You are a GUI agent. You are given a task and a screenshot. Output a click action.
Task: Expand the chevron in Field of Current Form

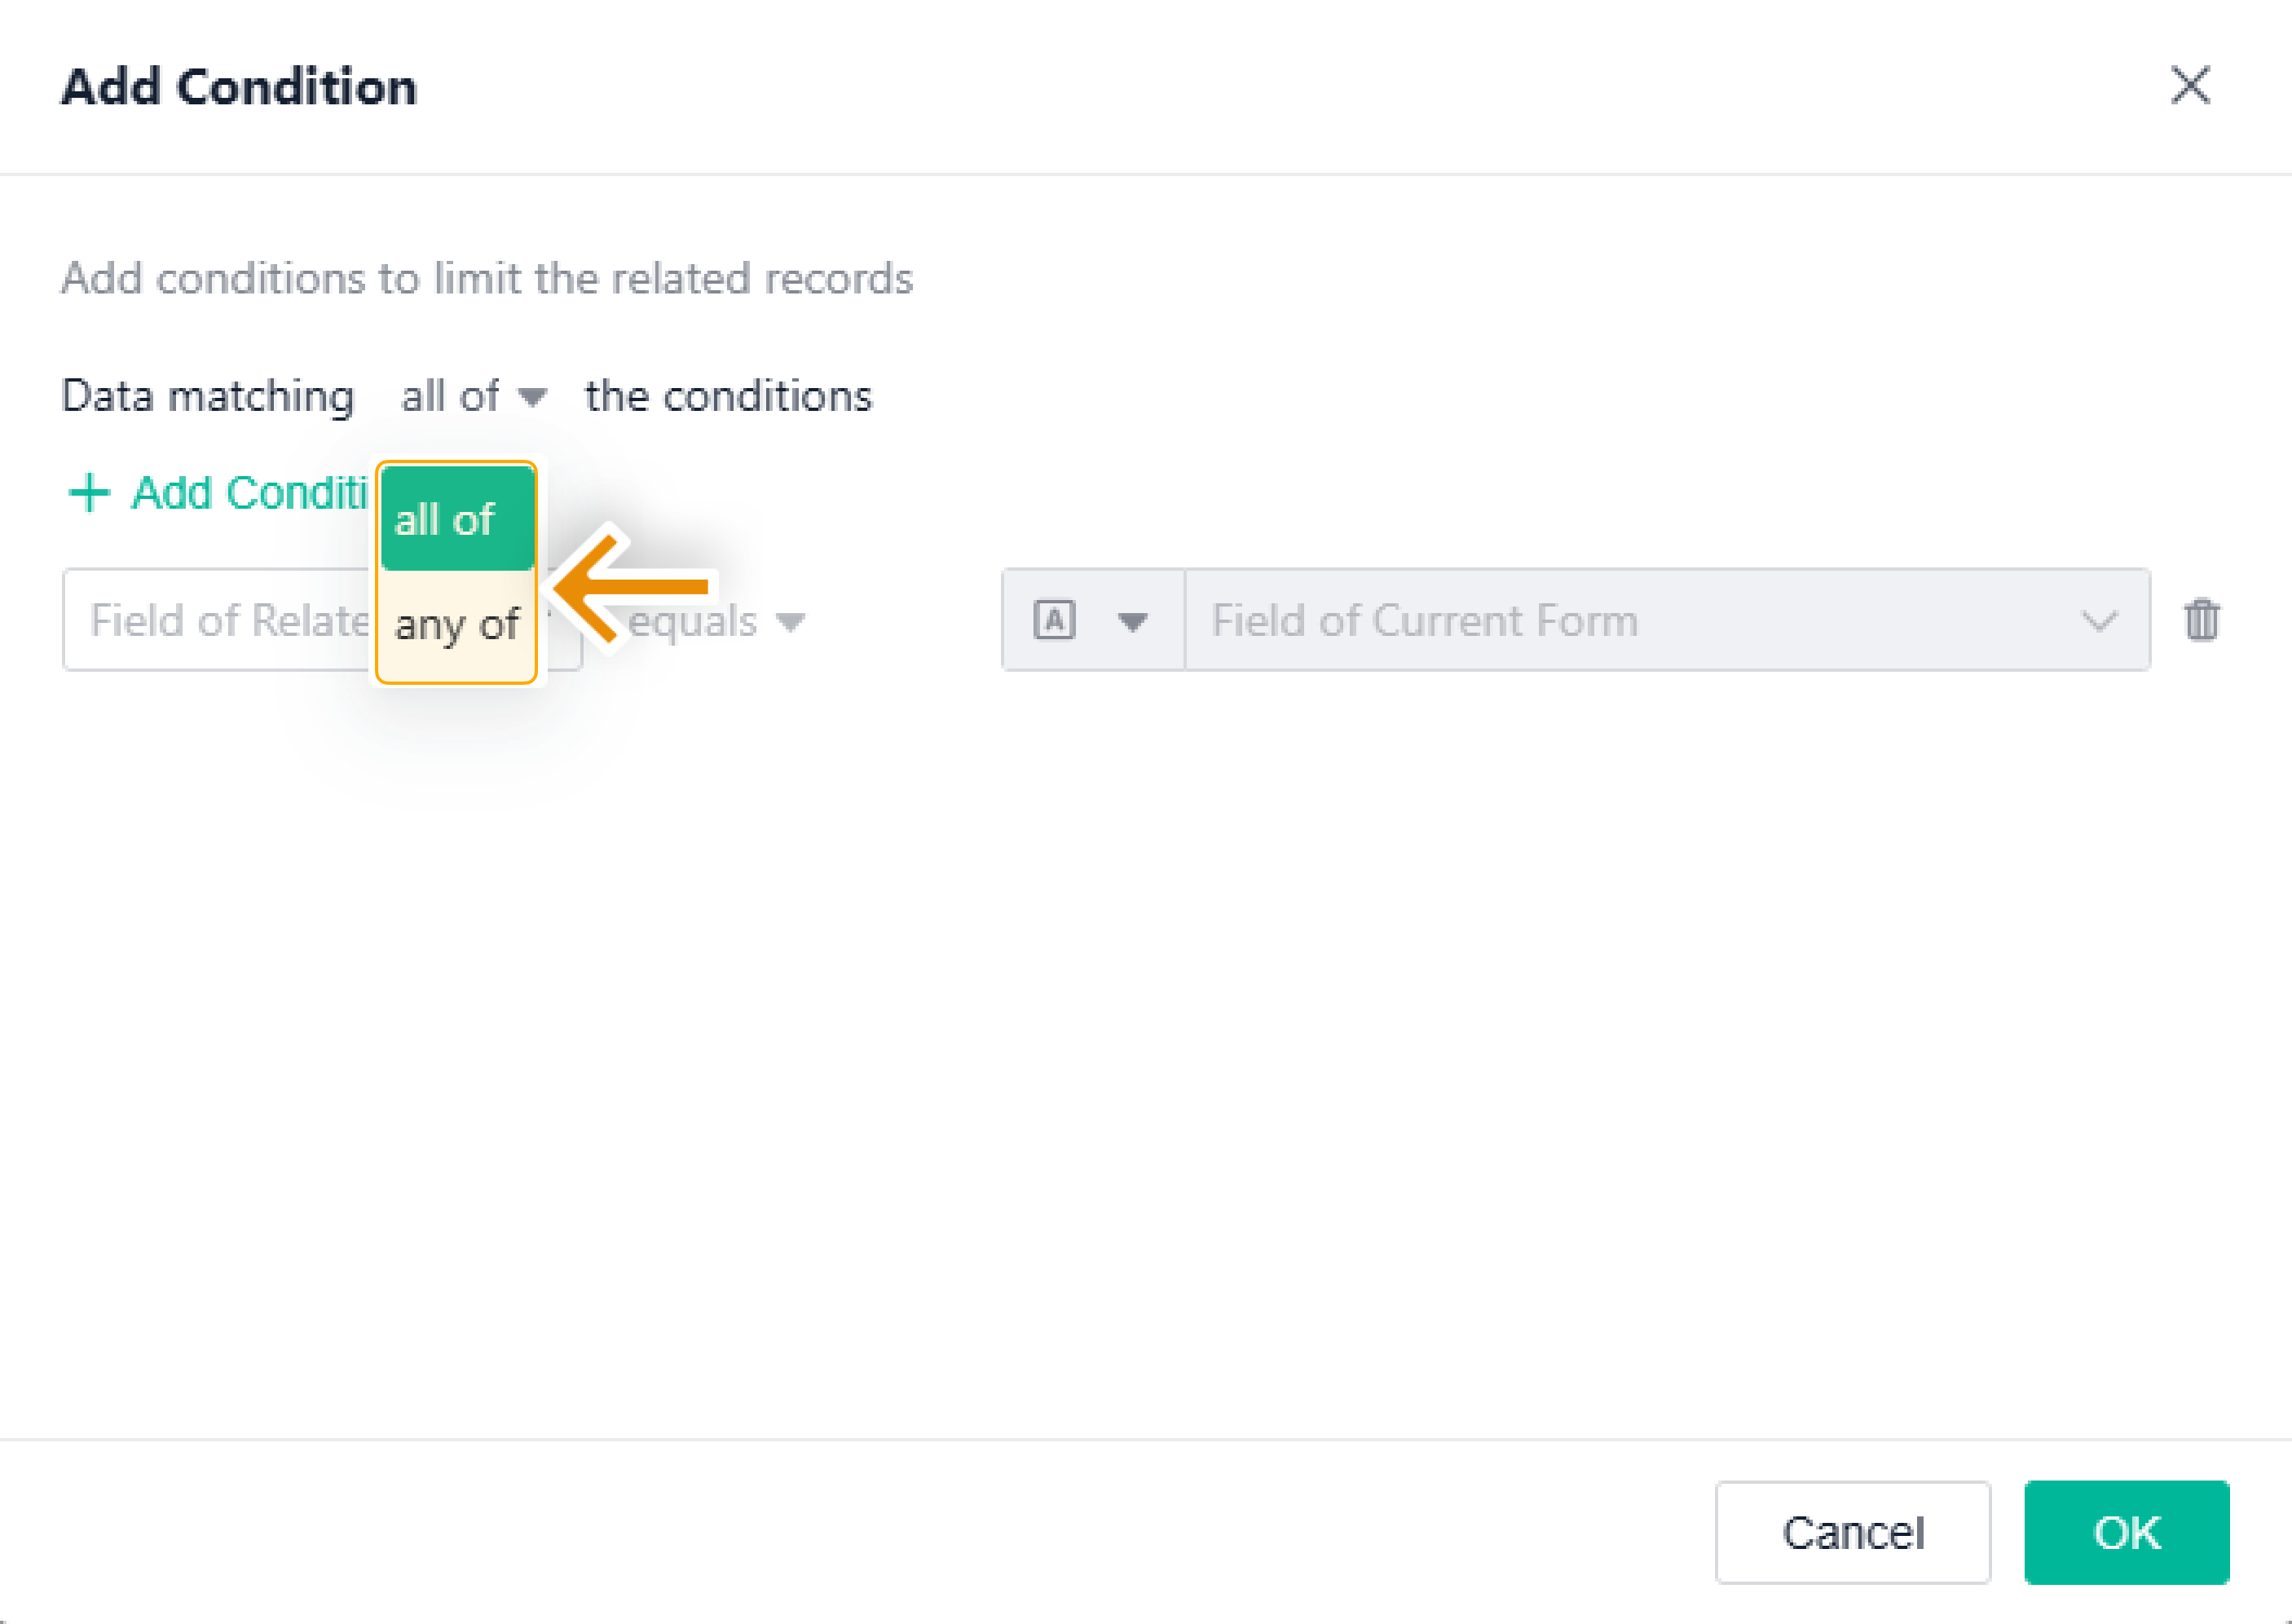click(2099, 621)
